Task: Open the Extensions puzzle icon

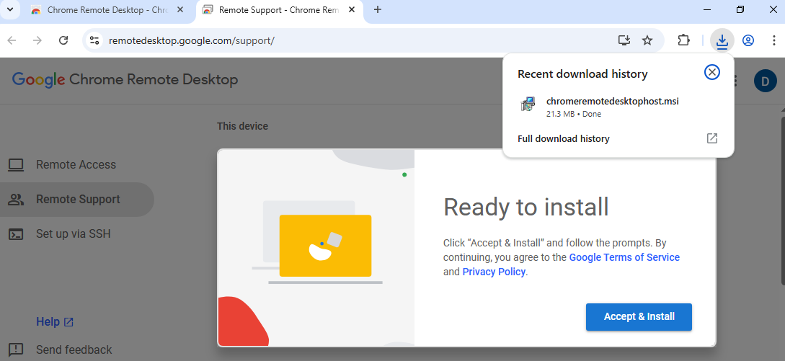Action: 683,40
